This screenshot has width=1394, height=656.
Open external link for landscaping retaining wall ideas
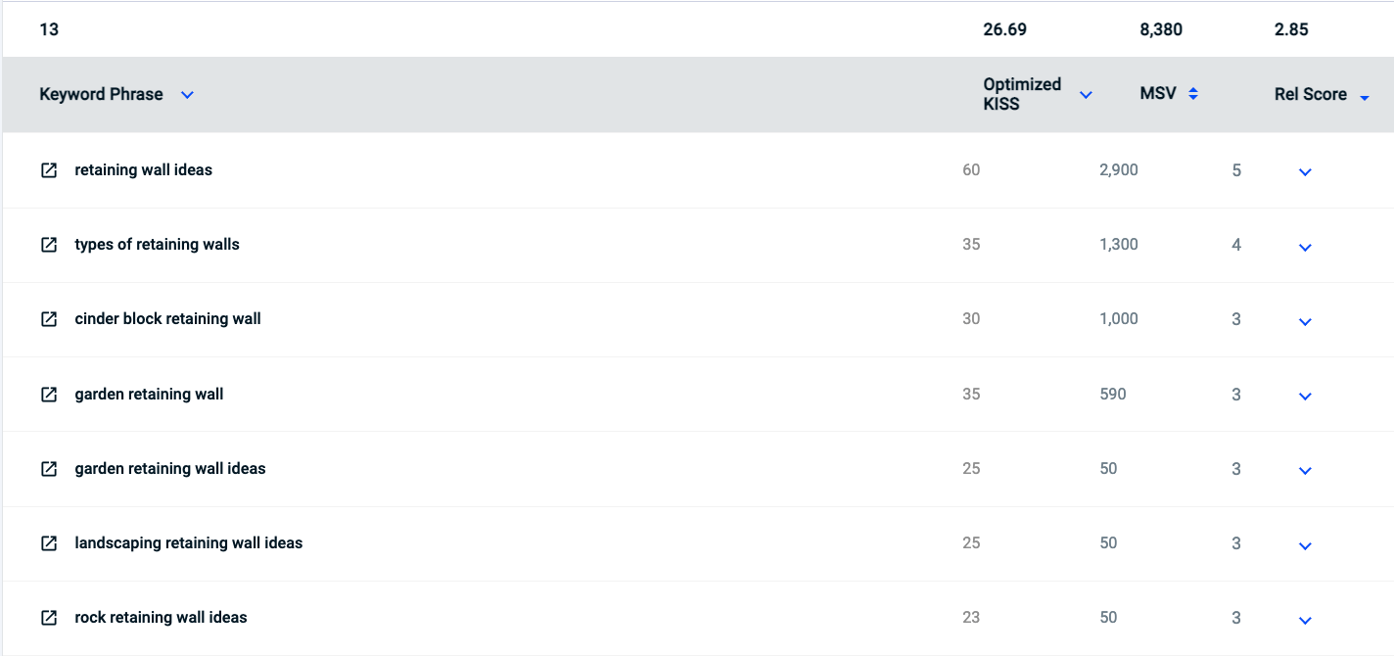coord(49,543)
